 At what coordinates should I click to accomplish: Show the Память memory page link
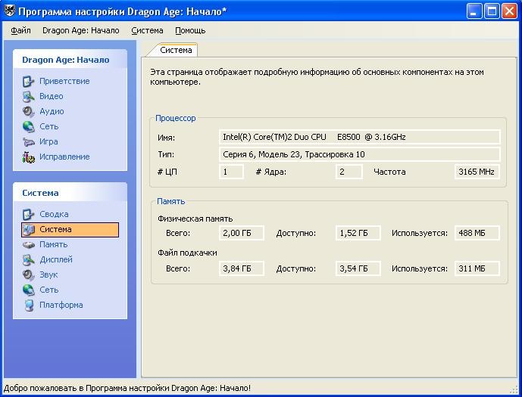(x=53, y=244)
